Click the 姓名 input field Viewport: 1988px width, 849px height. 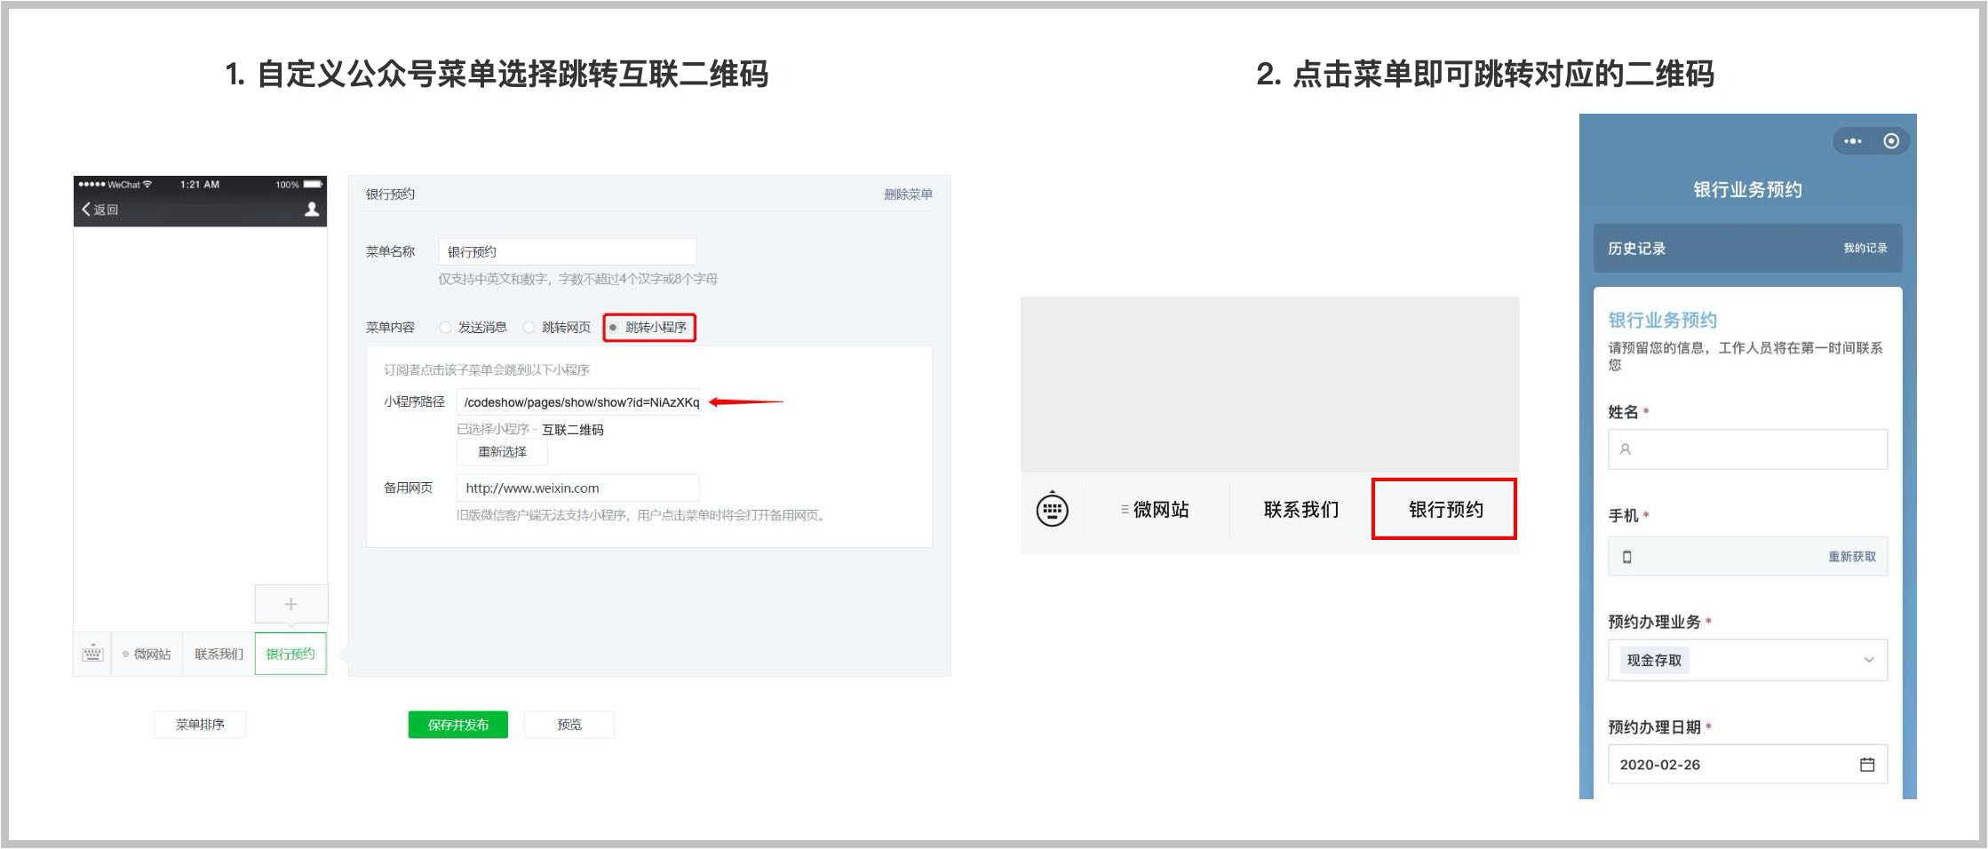[1747, 449]
